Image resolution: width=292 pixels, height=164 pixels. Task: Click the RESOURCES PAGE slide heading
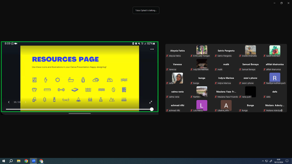[x=65, y=59]
